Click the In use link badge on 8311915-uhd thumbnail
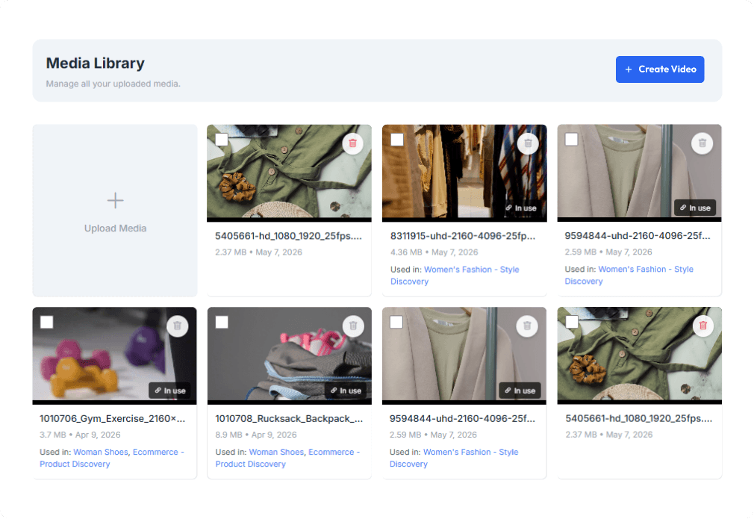Screen dimensions: 754x519 (x=520, y=208)
